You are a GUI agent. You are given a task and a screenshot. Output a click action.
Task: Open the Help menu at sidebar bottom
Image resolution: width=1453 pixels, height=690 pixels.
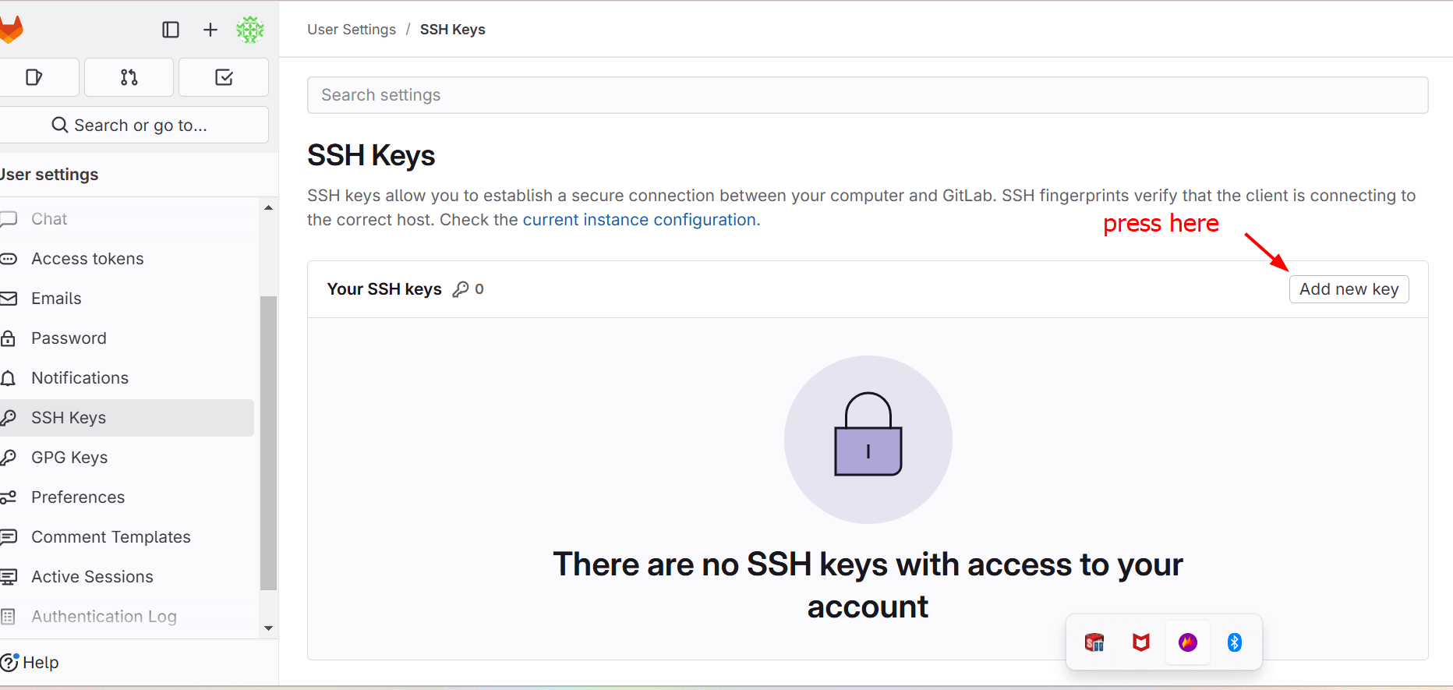[30, 663]
